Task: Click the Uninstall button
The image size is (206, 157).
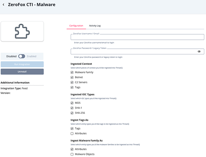Action: click(x=22, y=72)
